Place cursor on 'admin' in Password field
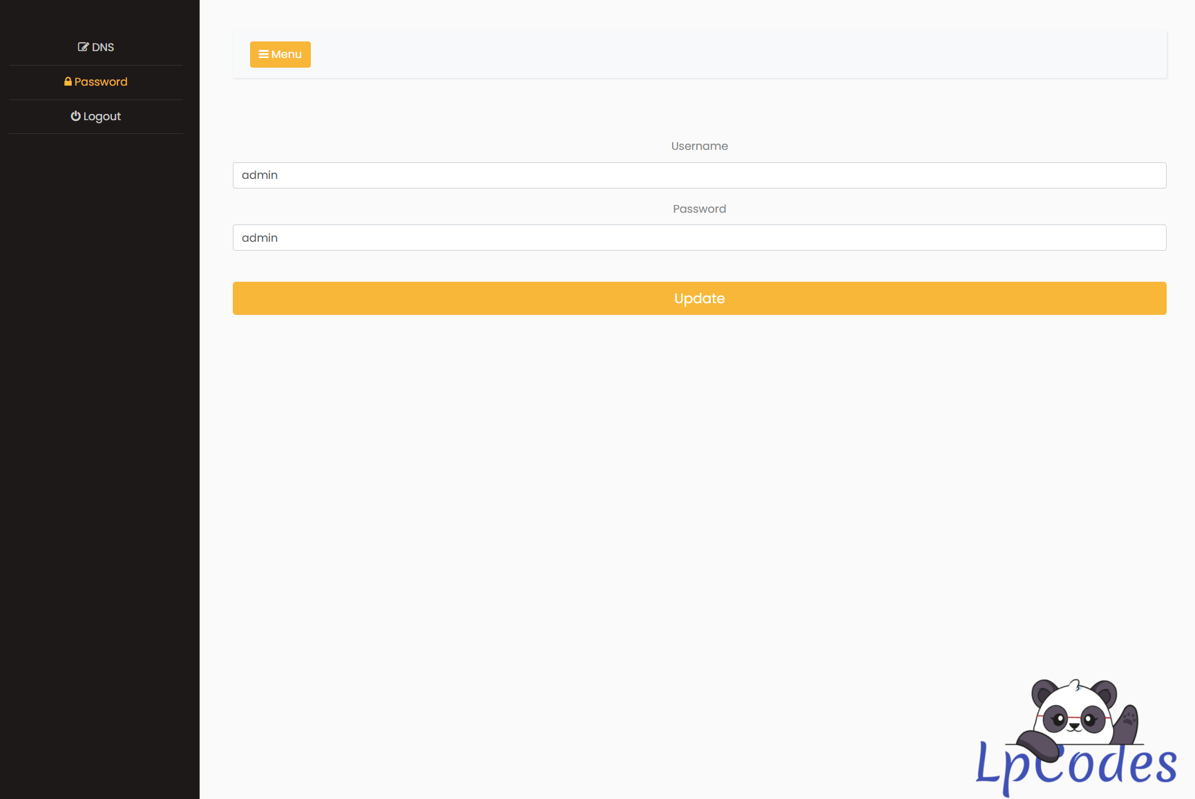The width and height of the screenshot is (1195, 799). [x=260, y=238]
